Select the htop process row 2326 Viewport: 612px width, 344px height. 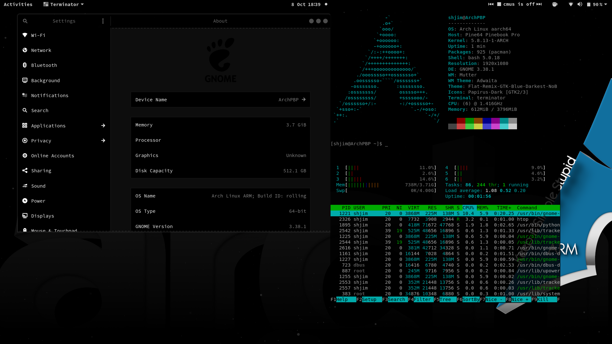click(445, 219)
